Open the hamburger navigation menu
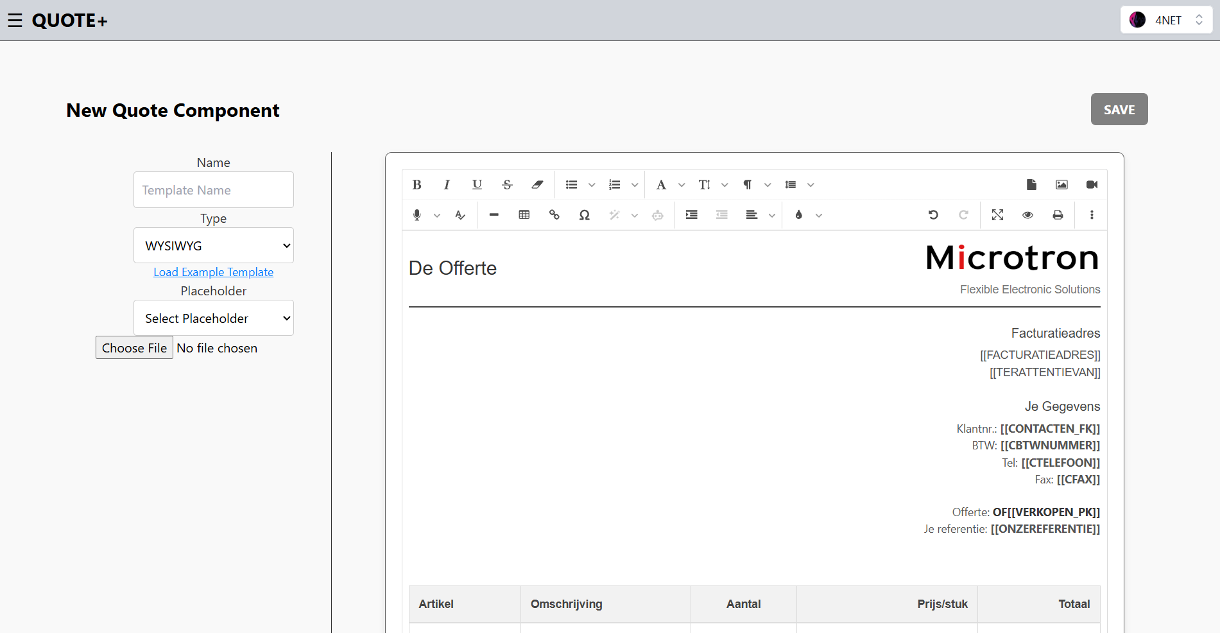The width and height of the screenshot is (1220, 633). click(x=15, y=21)
